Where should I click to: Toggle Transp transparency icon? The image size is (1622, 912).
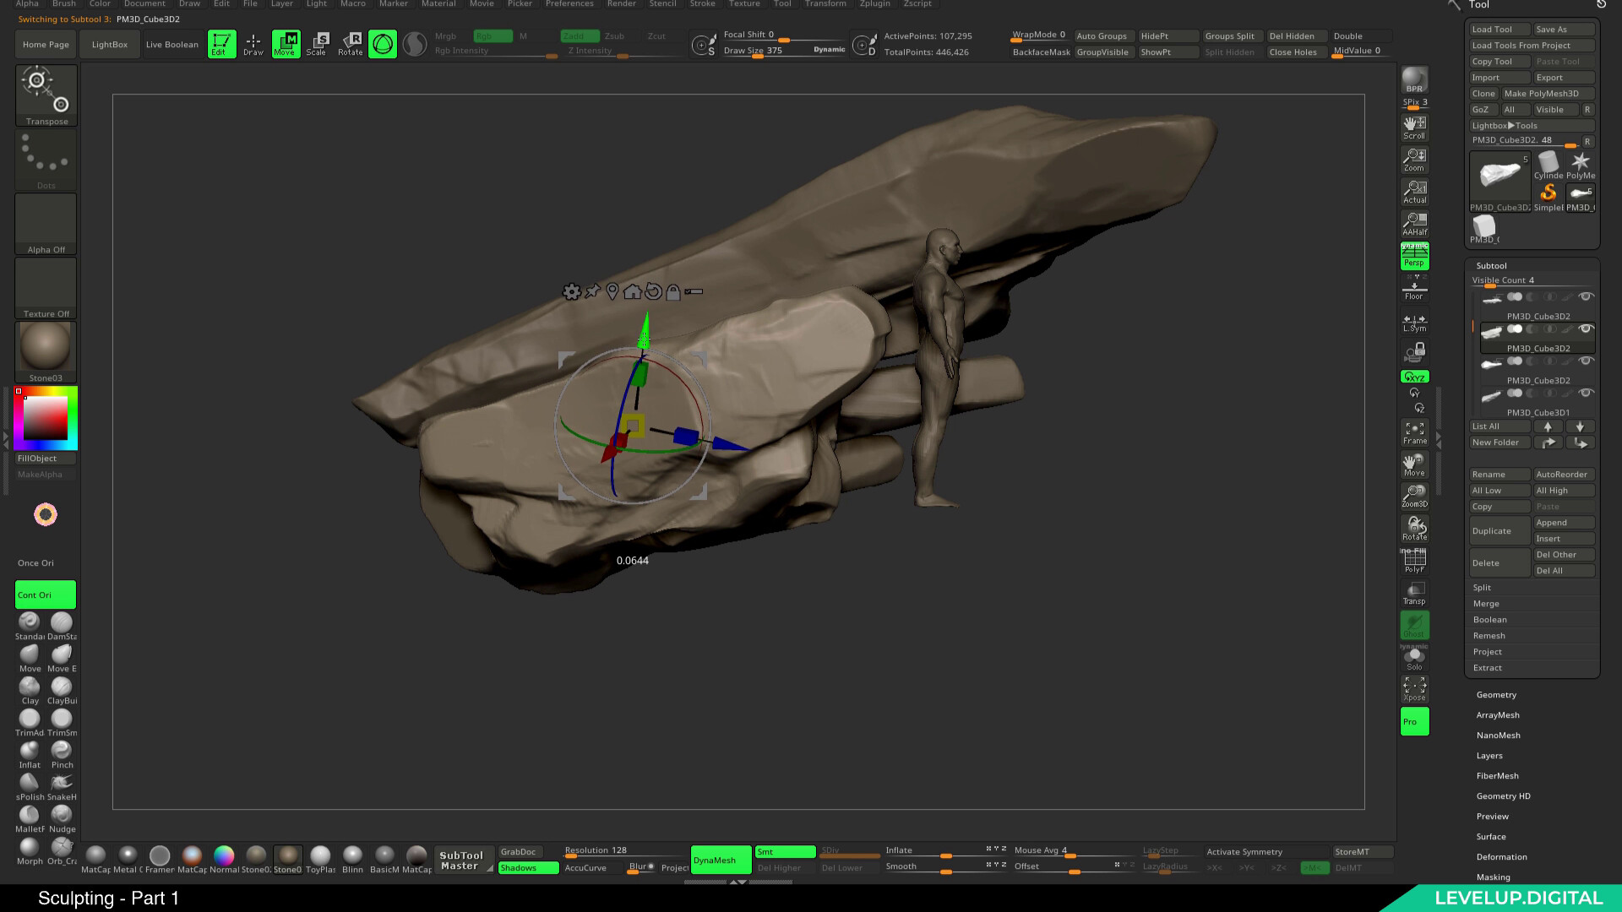point(1414,593)
